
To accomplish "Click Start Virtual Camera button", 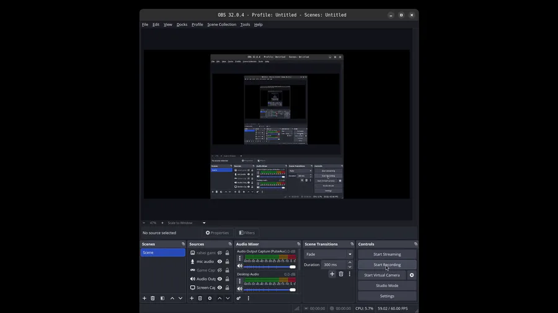I will (382, 275).
